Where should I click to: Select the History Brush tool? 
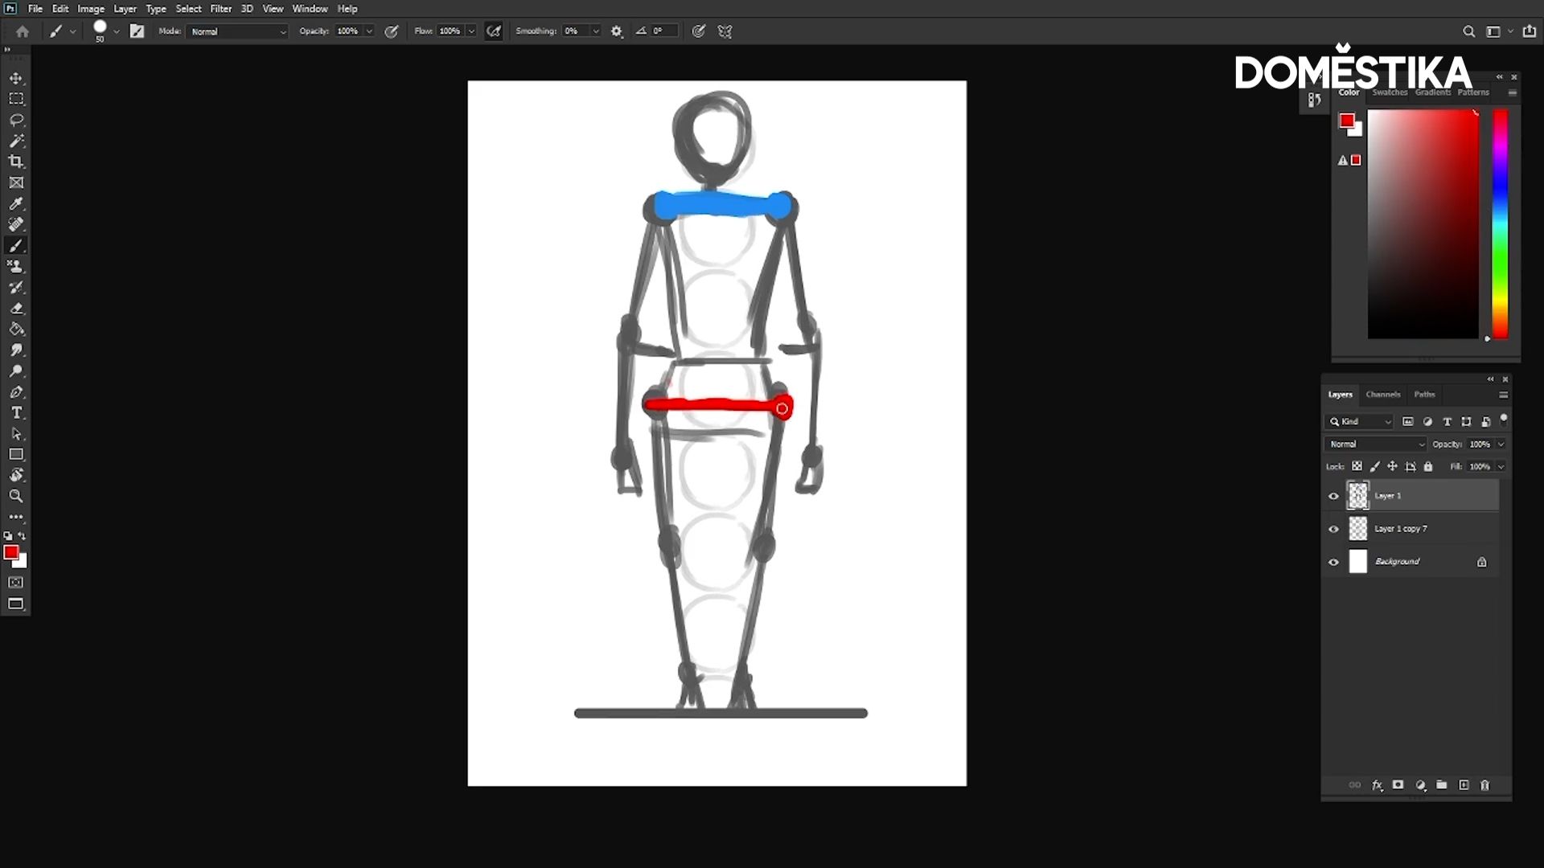[16, 287]
